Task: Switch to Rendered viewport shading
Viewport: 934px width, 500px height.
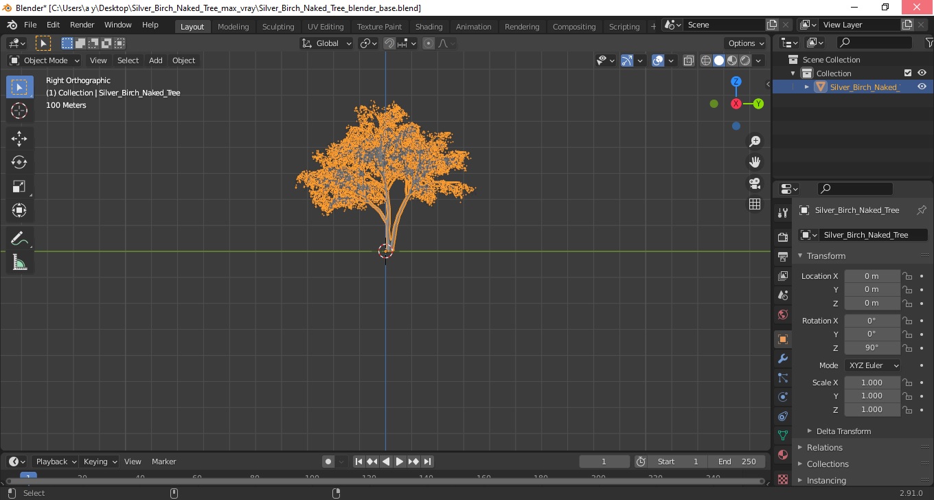Action: (x=745, y=60)
